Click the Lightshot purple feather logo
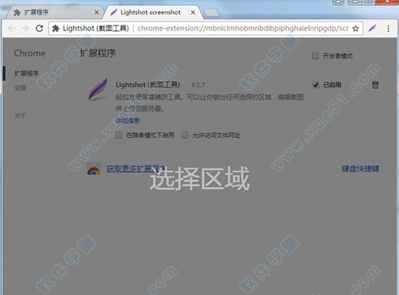This screenshot has height=295, width=399. pos(98,89)
